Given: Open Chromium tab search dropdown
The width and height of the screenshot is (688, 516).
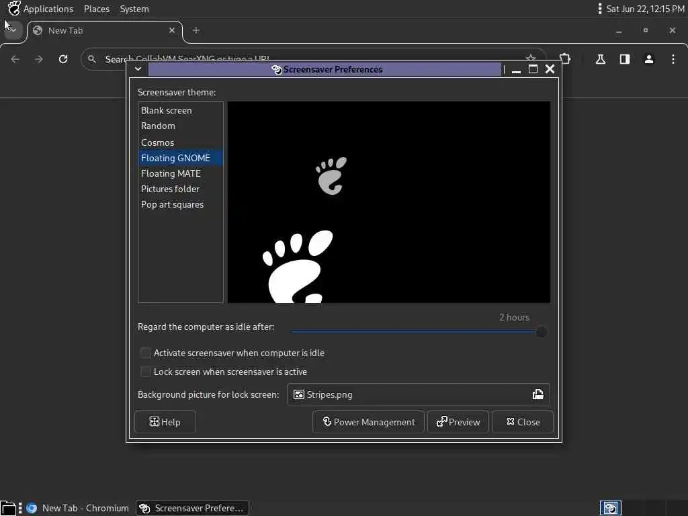Looking at the screenshot, I should (x=13, y=30).
